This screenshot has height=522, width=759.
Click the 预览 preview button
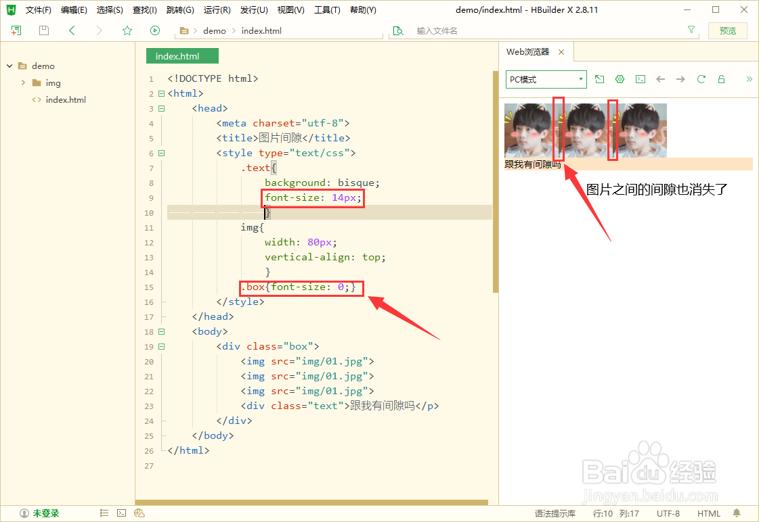728,30
